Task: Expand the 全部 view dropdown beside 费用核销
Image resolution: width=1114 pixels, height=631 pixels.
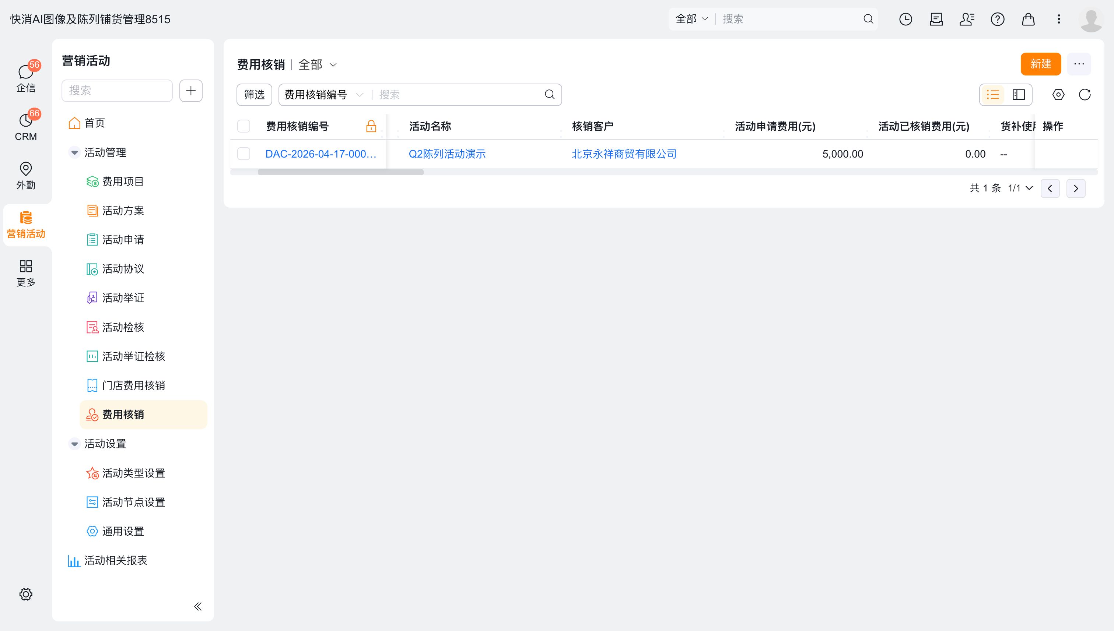Action: pyautogui.click(x=318, y=64)
